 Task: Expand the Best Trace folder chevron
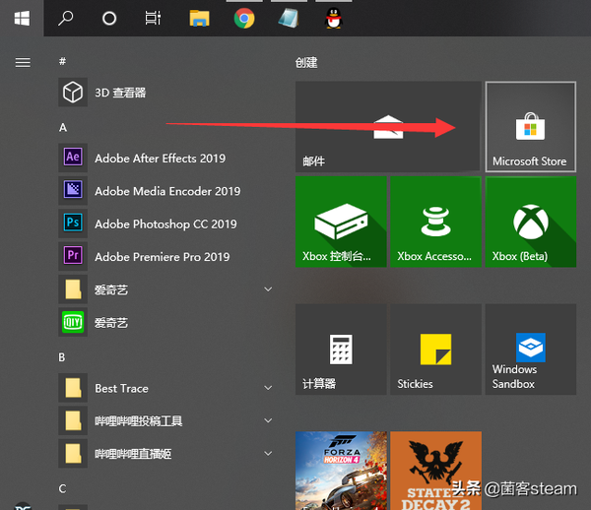268,388
